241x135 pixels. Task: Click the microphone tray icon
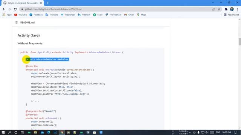[x=198, y=132]
